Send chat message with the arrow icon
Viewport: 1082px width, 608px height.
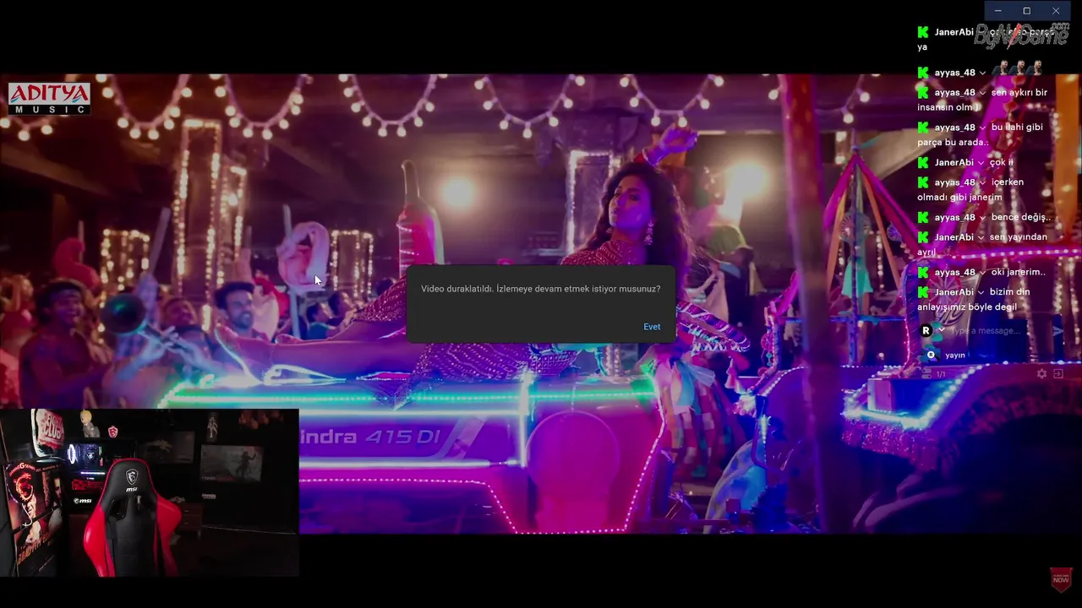click(x=1059, y=331)
